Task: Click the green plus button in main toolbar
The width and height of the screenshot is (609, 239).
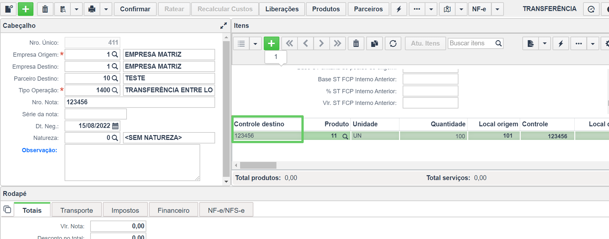Action: (x=26, y=9)
